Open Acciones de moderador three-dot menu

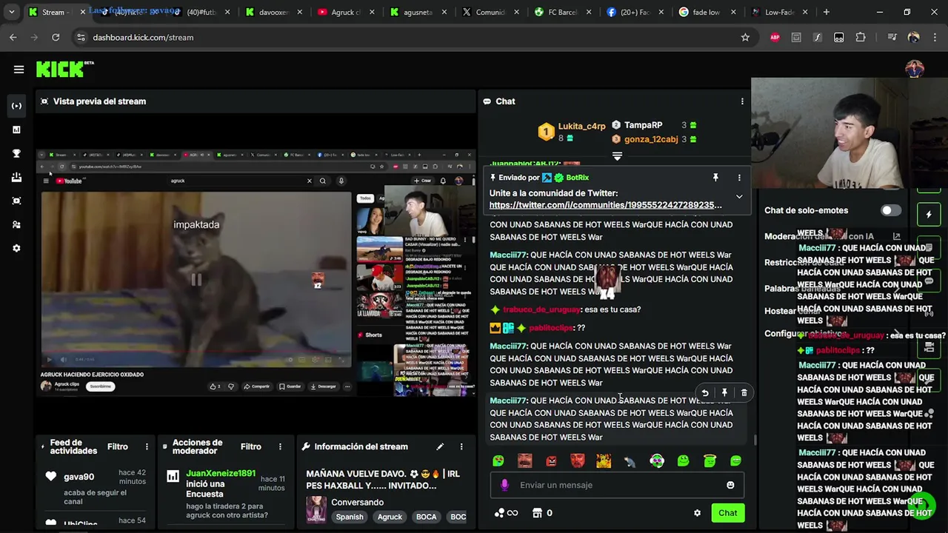click(x=280, y=446)
